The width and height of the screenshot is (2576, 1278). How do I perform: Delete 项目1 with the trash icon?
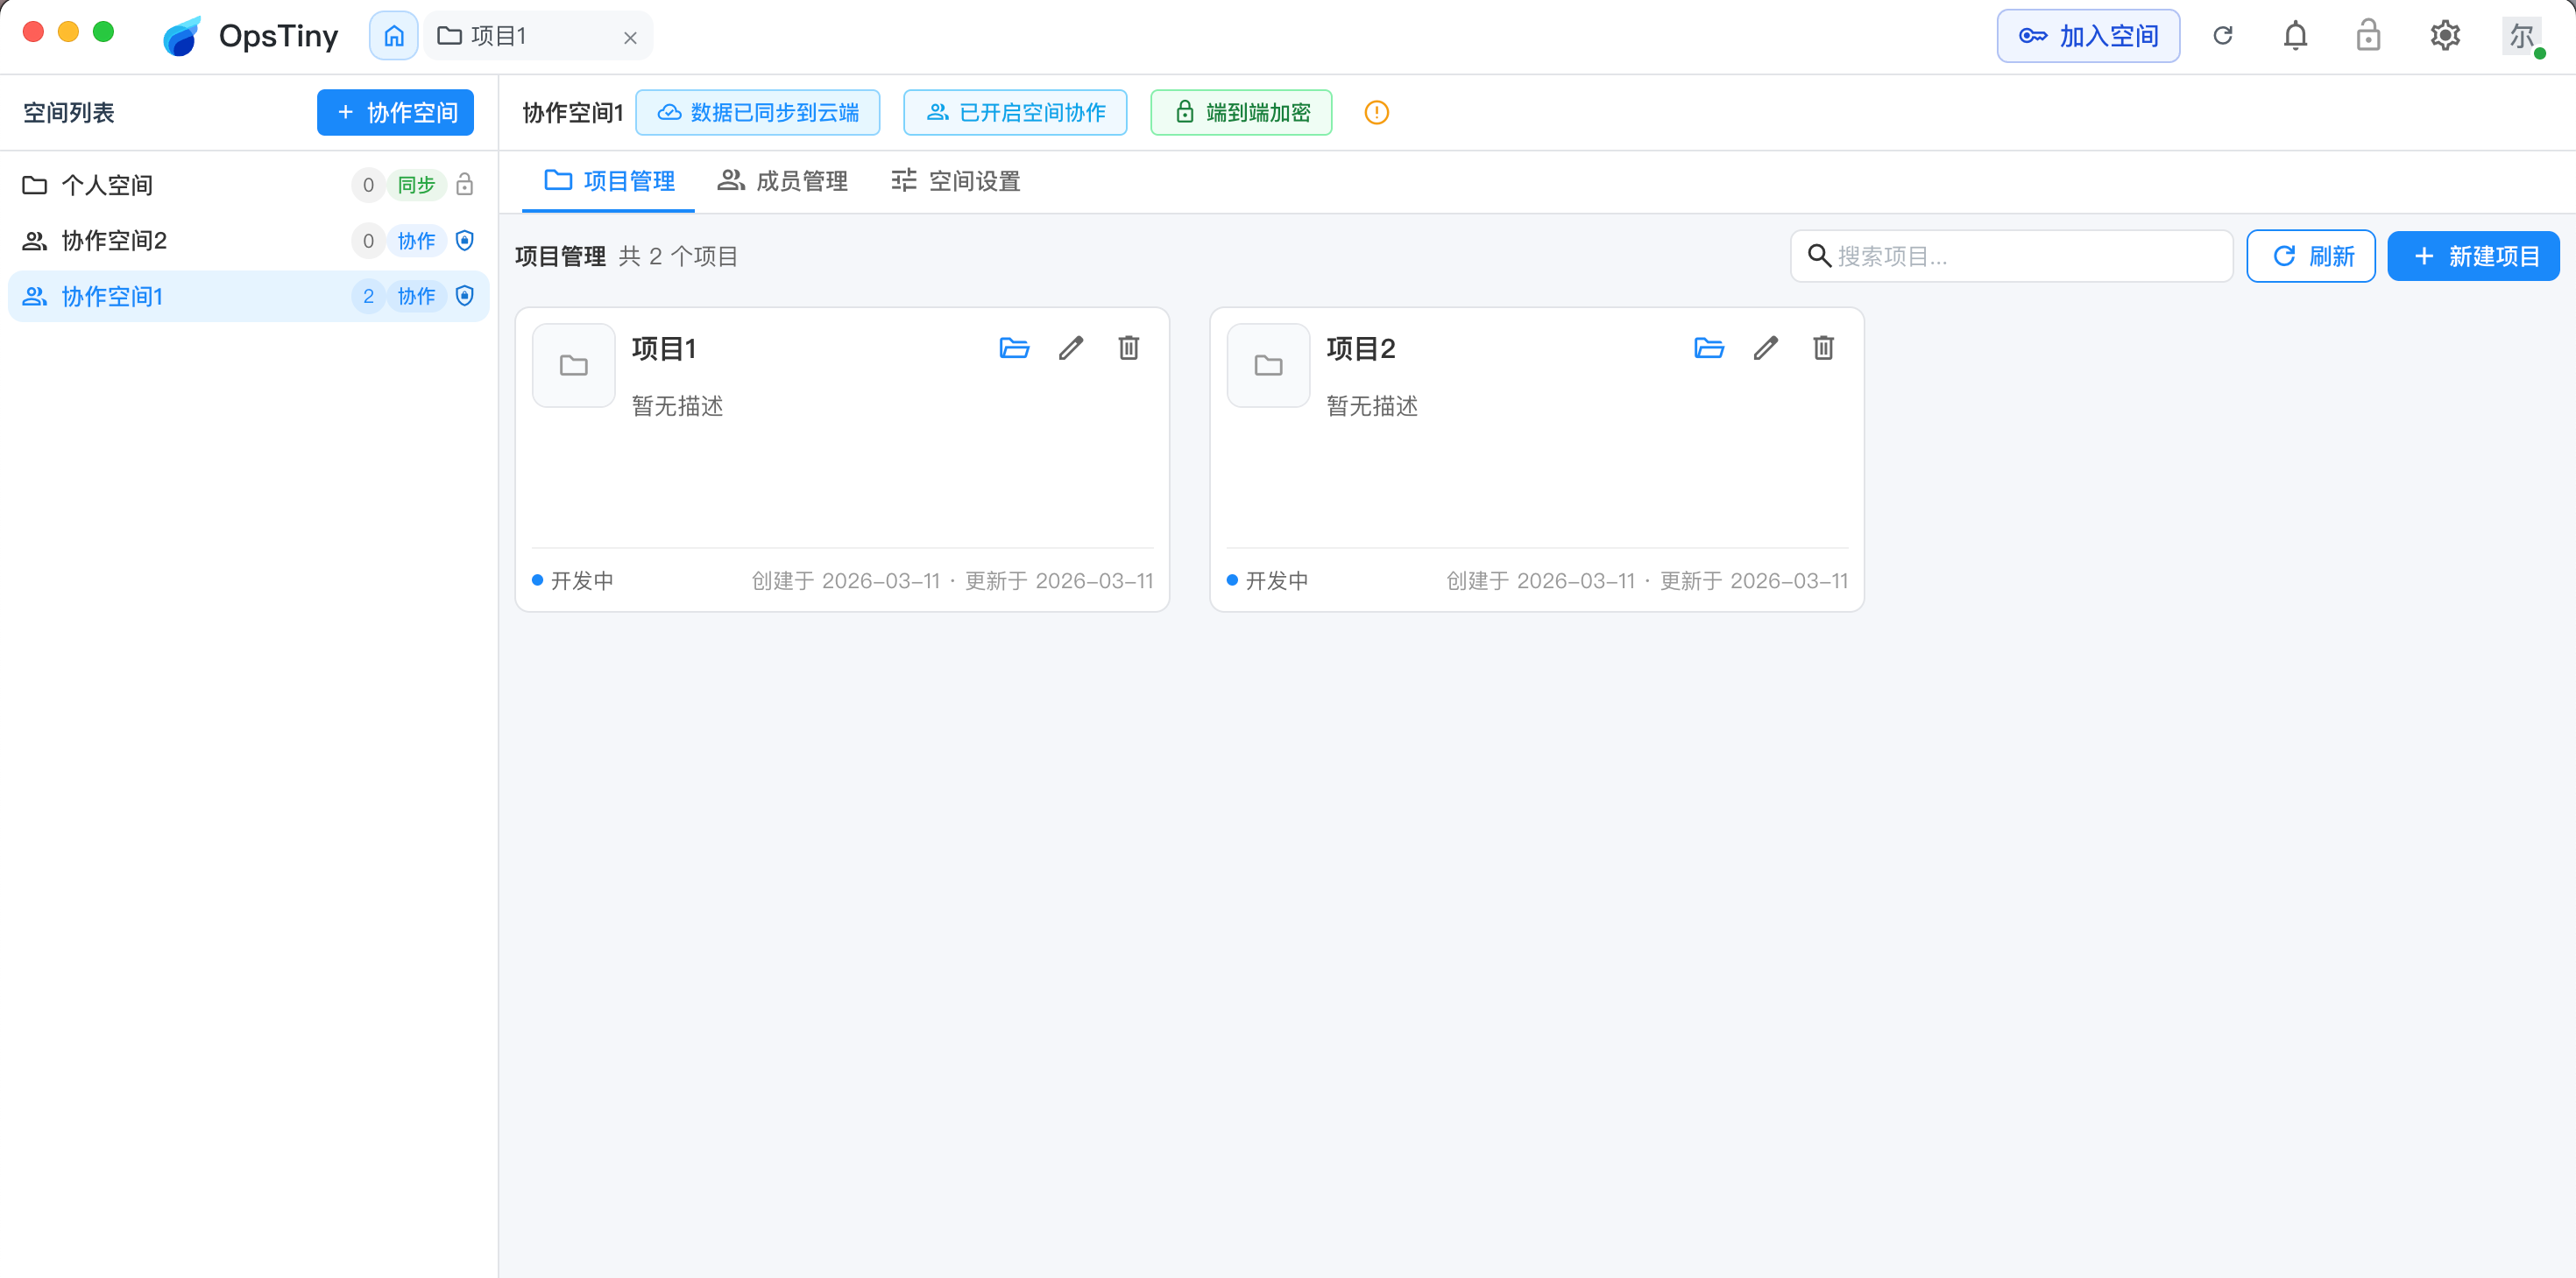pyautogui.click(x=1128, y=348)
